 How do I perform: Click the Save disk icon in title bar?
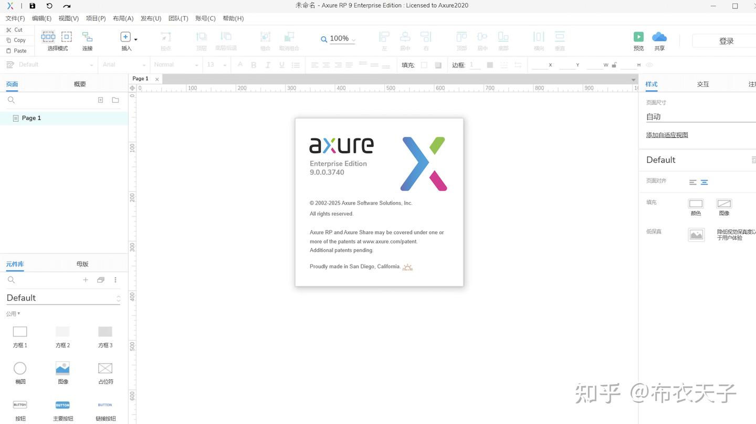pos(33,6)
